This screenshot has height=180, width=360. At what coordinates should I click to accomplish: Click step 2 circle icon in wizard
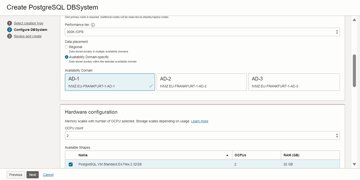[x=9, y=30]
